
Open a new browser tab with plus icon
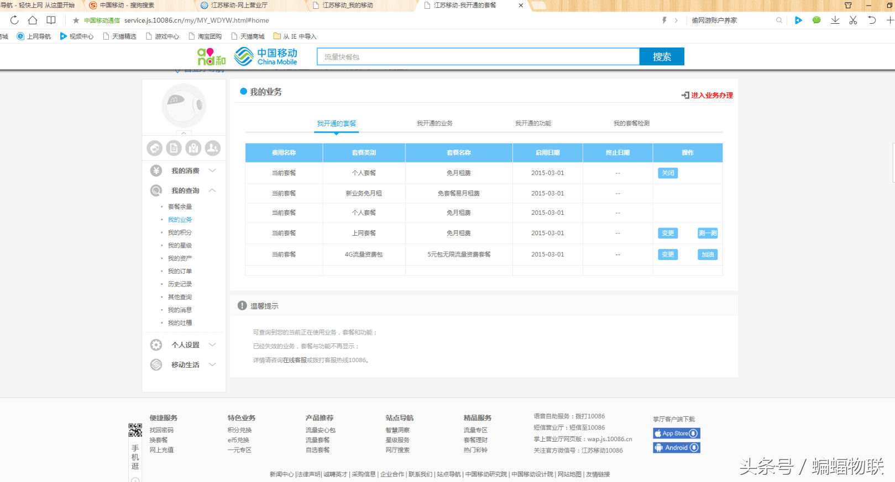point(890,20)
